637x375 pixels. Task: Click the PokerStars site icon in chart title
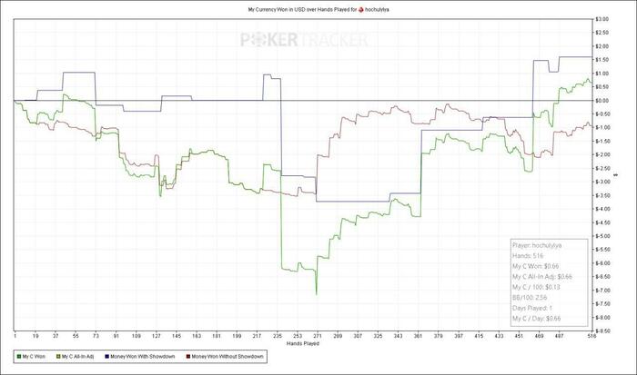coord(360,9)
